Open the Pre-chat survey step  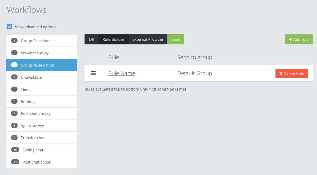[34, 53]
